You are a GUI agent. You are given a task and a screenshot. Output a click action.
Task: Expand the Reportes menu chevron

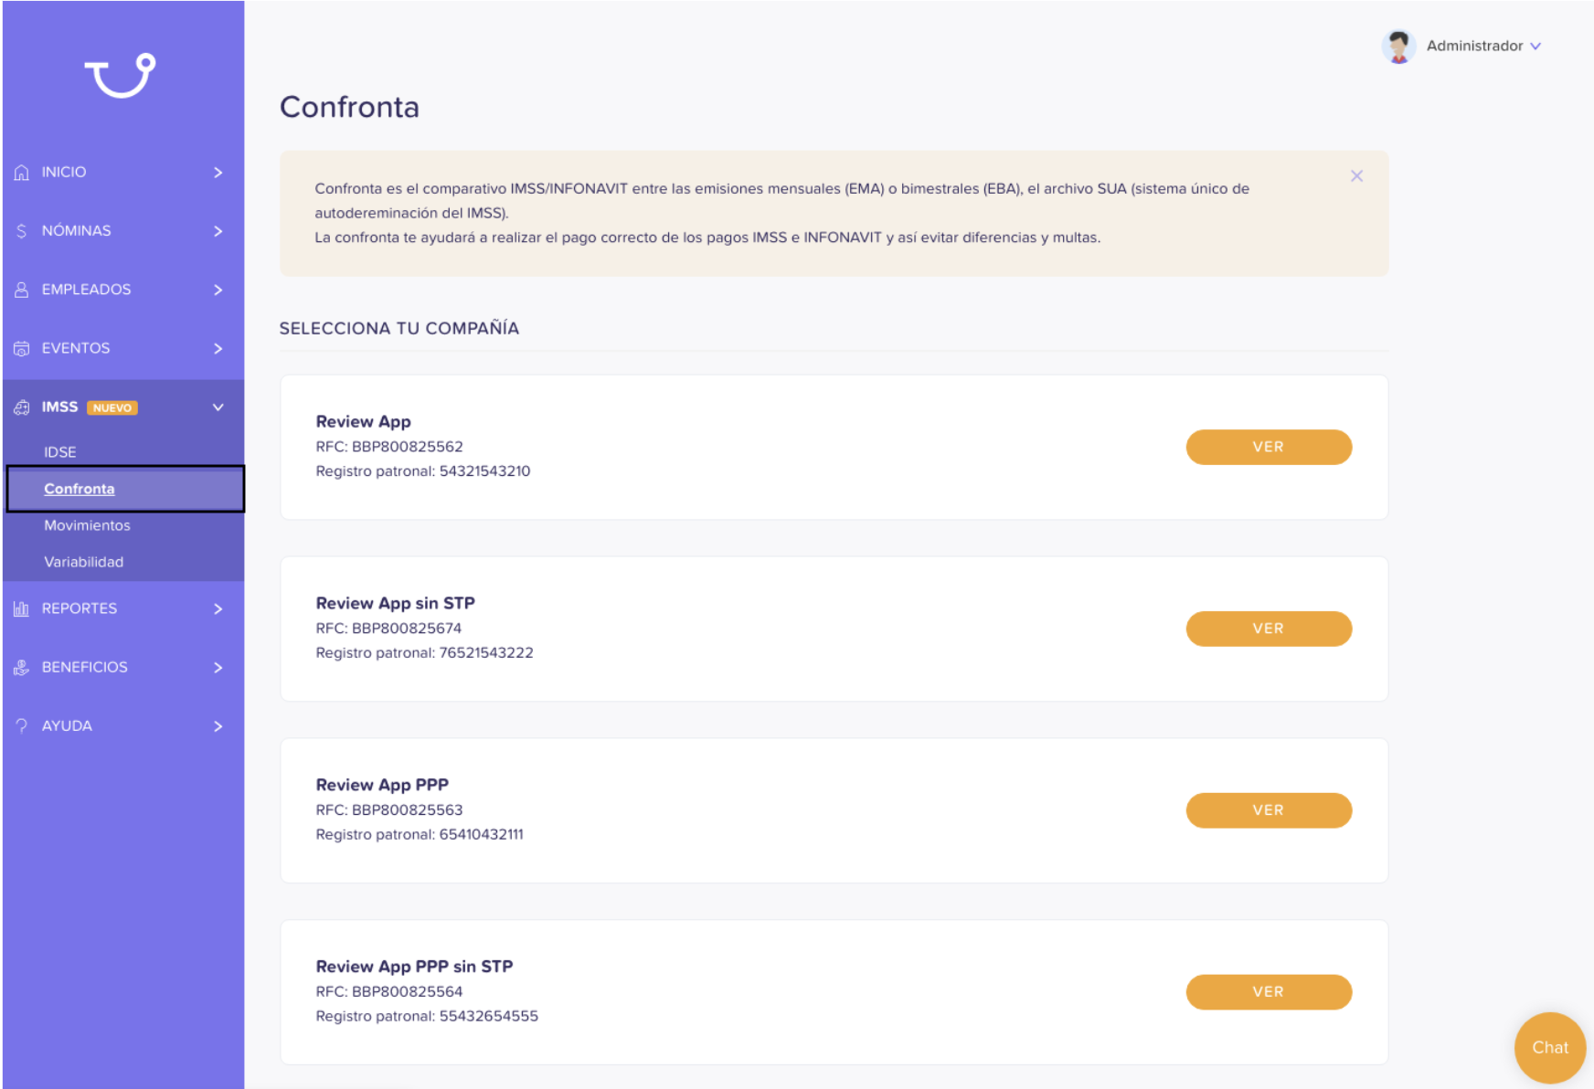(218, 608)
